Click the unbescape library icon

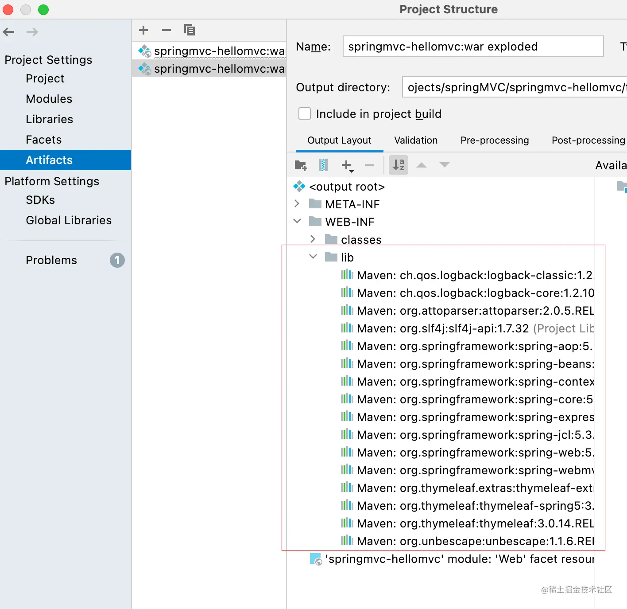(x=347, y=541)
